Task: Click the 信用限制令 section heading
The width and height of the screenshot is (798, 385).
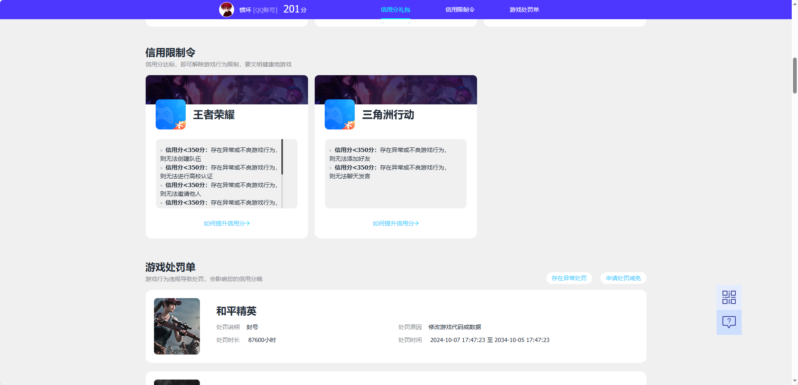Action: [170, 53]
